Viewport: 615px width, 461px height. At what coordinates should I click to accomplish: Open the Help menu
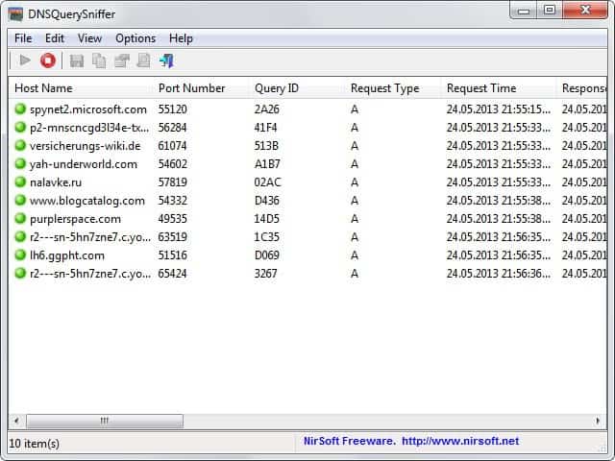click(x=181, y=38)
